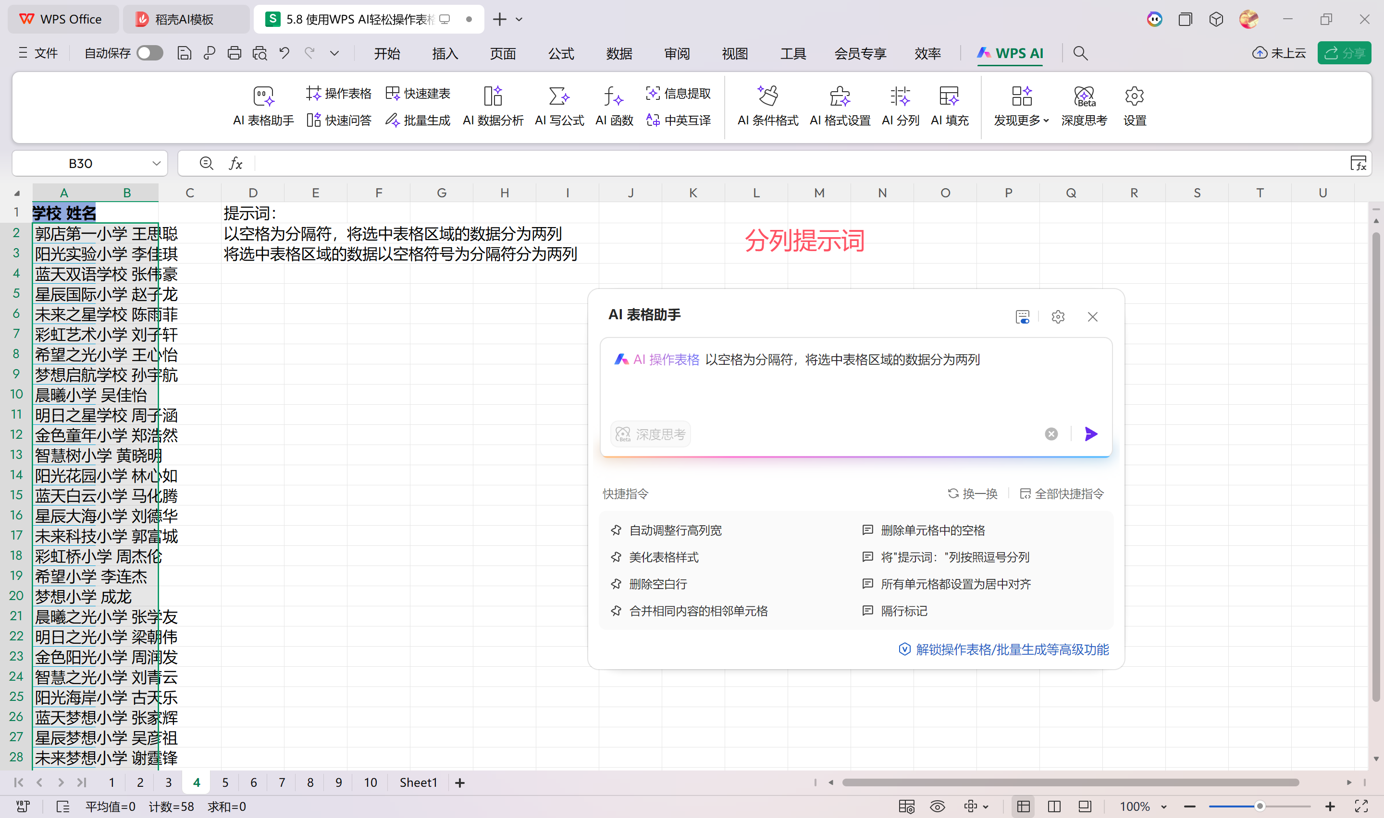
Task: Open the new tab dropdown arrow
Action: (519, 19)
